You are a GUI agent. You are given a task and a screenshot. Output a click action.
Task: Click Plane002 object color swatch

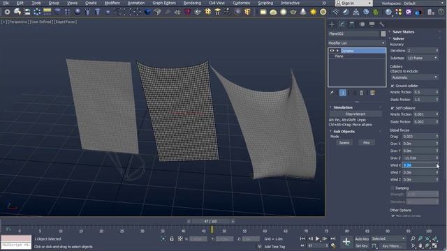coord(383,33)
